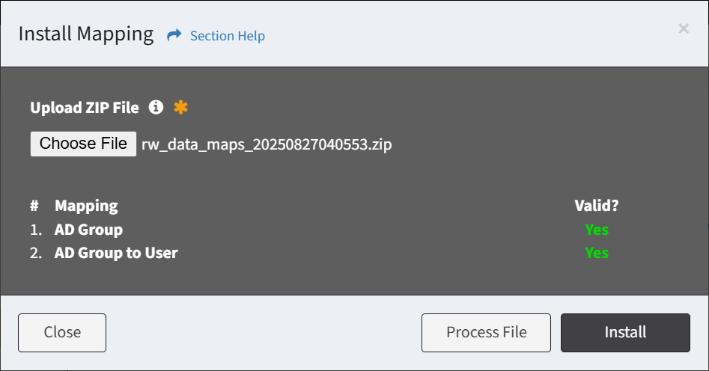Click the Upload ZIP File label
The image size is (709, 371).
[85, 108]
